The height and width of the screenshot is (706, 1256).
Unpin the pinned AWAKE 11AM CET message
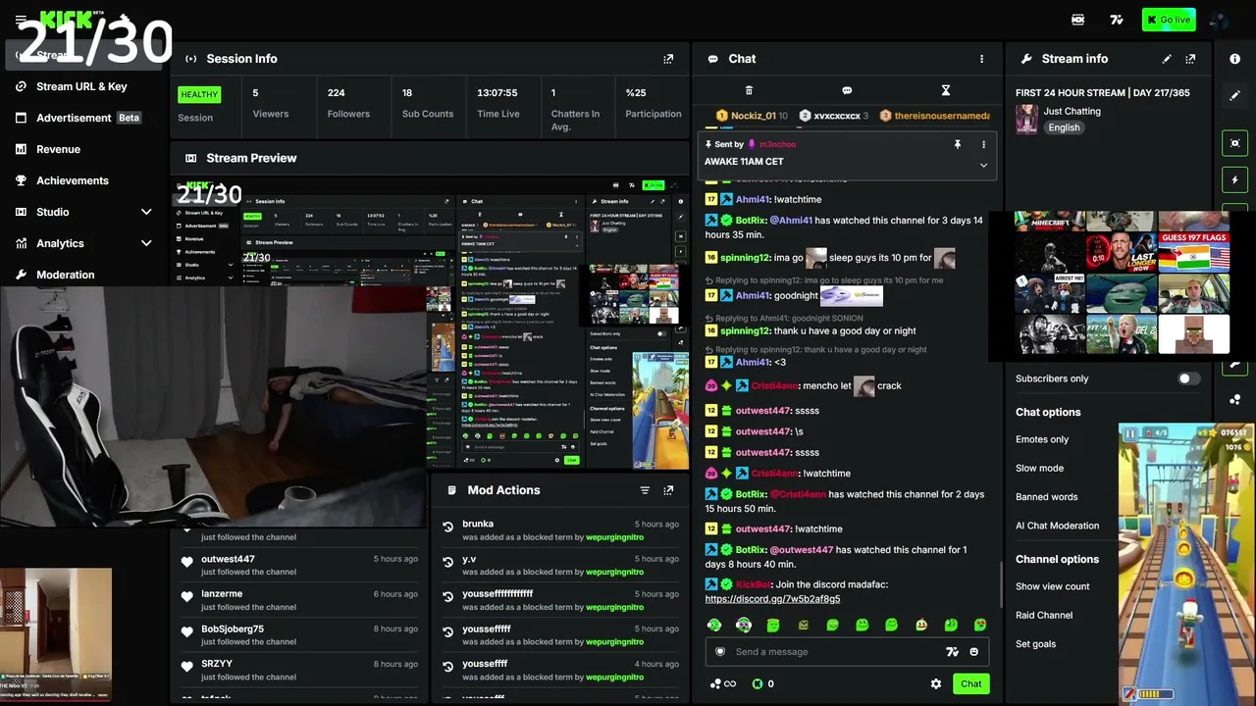point(958,144)
